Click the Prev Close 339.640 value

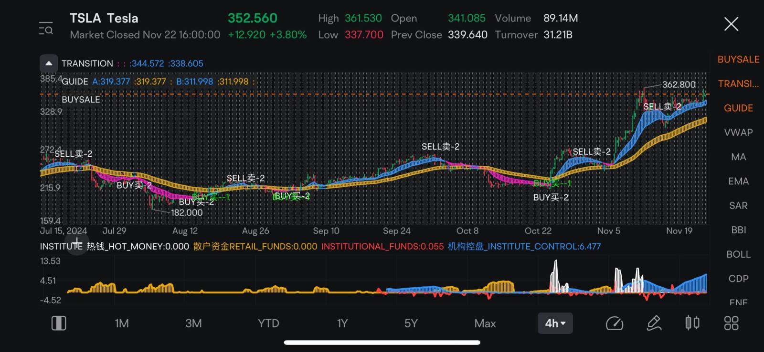[467, 35]
